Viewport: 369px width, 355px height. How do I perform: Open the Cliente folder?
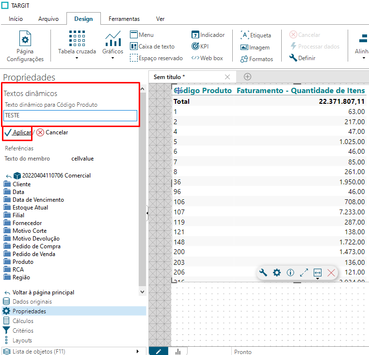click(x=17, y=184)
